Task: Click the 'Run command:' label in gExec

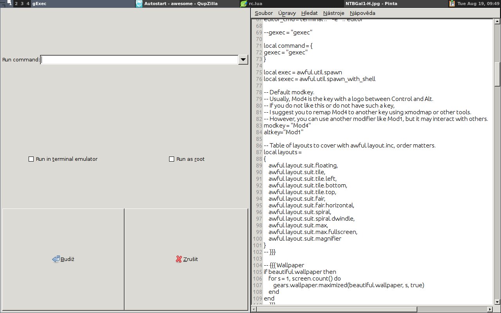Action: click(x=21, y=60)
